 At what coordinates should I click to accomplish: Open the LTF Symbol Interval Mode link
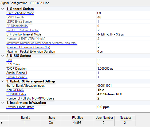[x=24, y=34]
